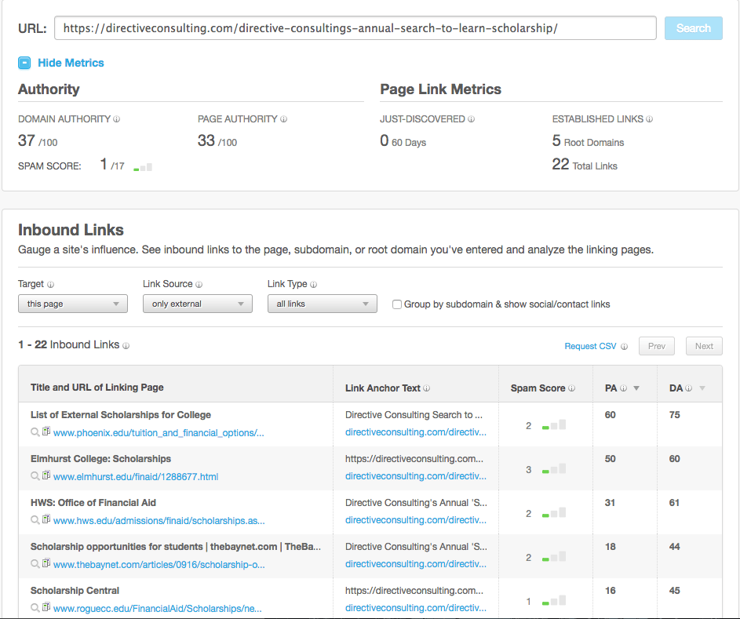The image size is (740, 619).
Task: Click anchor target link in roguecc.edu row
Action: pyautogui.click(x=416, y=608)
